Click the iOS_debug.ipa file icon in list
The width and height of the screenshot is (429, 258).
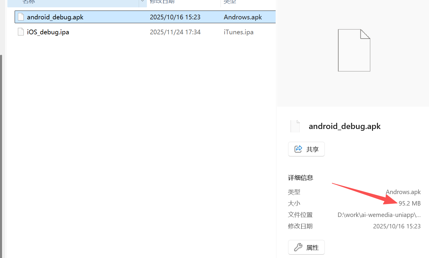pos(21,32)
